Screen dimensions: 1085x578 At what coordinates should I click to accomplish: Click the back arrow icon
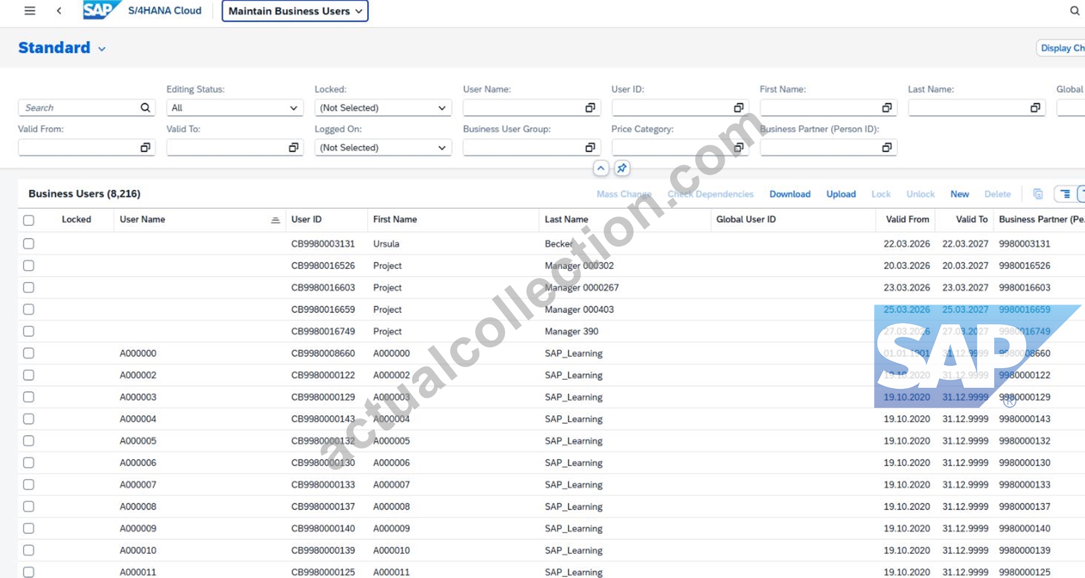(59, 11)
